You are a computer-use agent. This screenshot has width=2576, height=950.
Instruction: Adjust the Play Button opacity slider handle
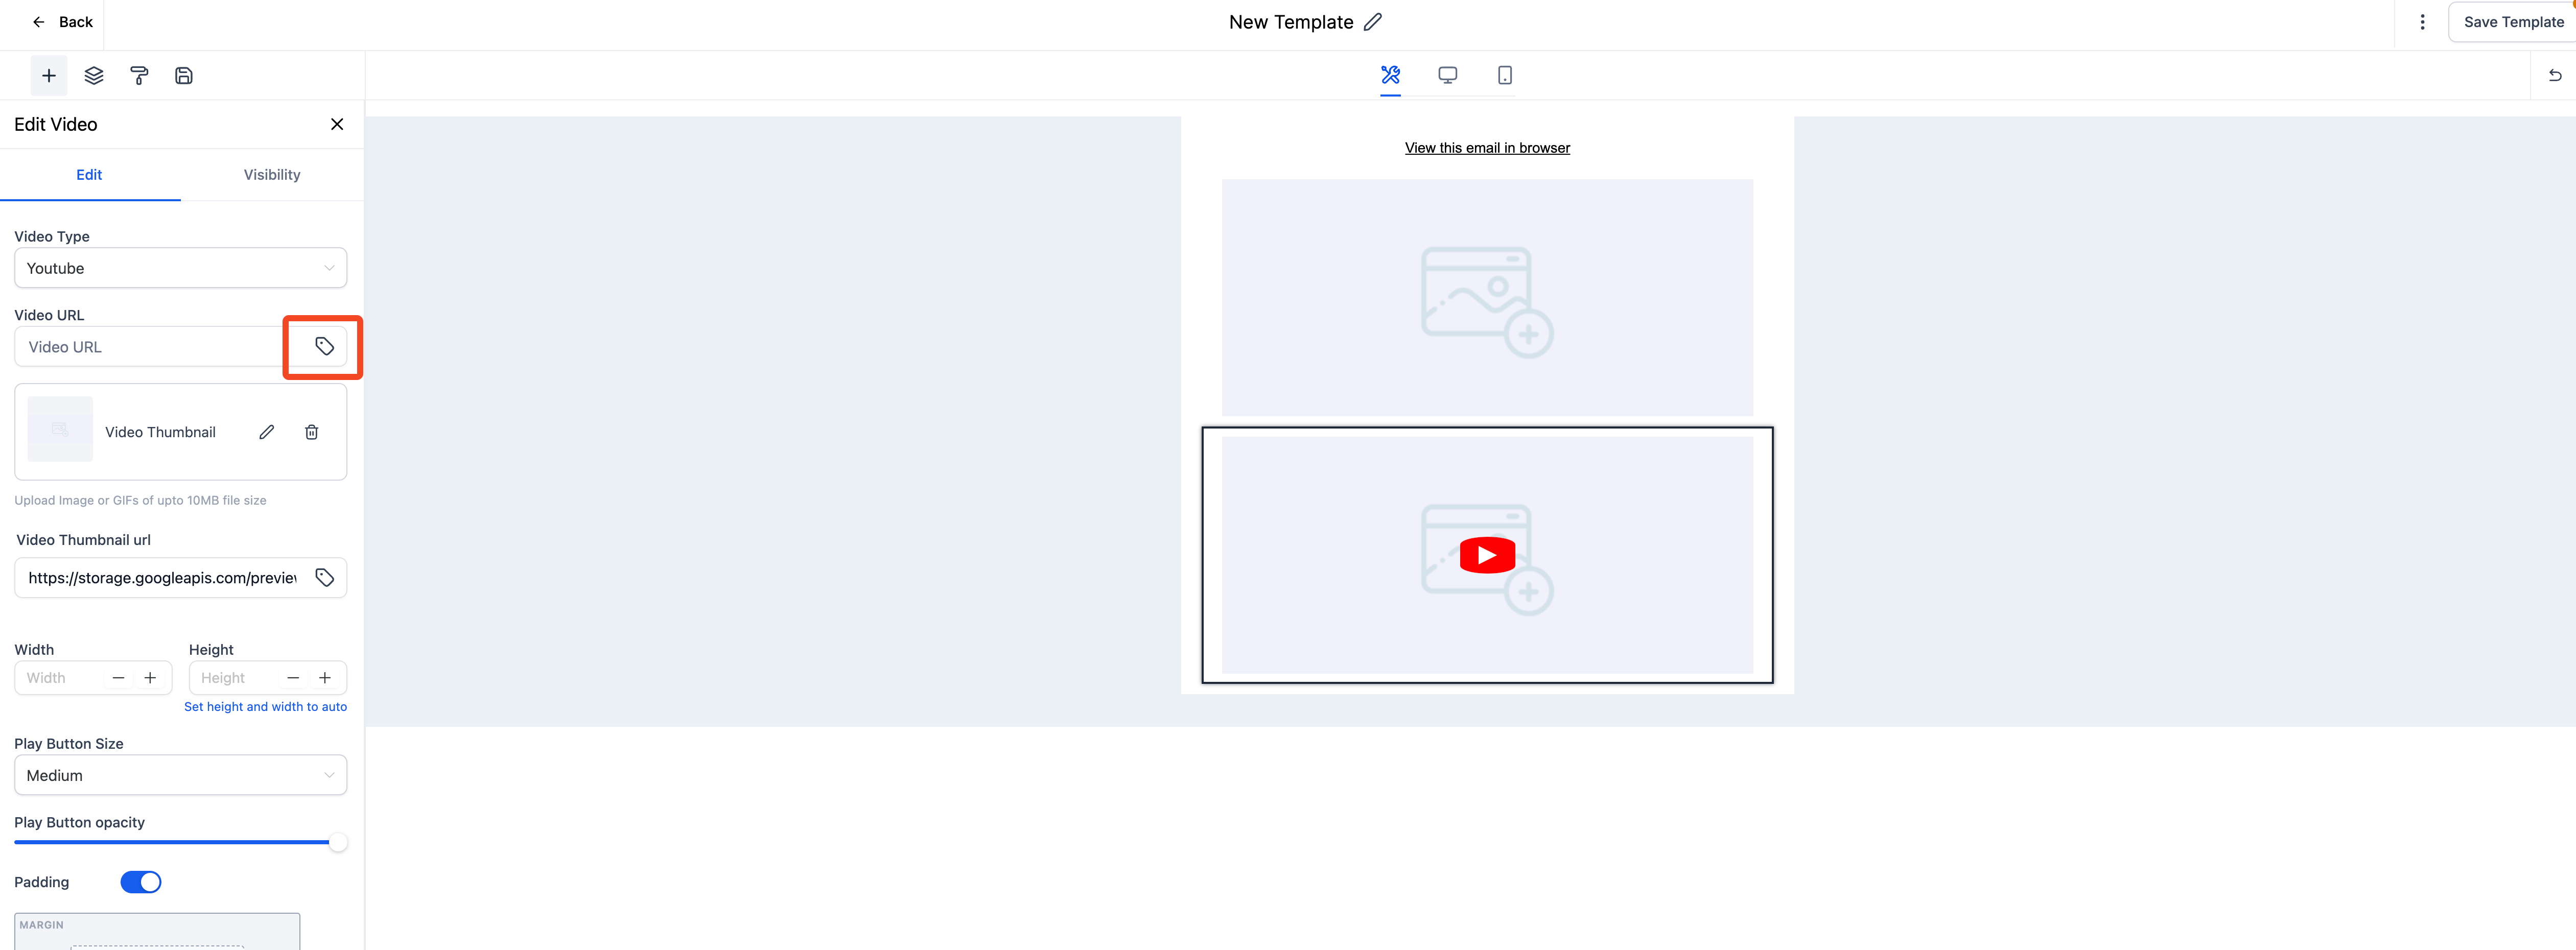coord(338,842)
